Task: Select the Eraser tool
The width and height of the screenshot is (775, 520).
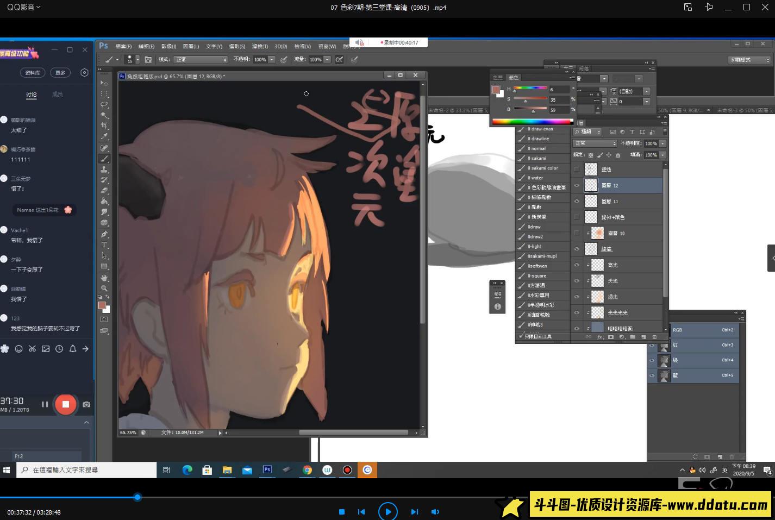Action: [104, 191]
